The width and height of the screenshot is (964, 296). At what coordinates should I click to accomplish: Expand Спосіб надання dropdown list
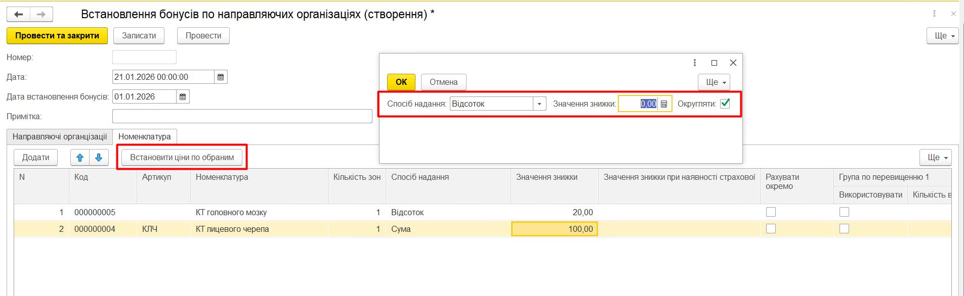[x=539, y=104]
